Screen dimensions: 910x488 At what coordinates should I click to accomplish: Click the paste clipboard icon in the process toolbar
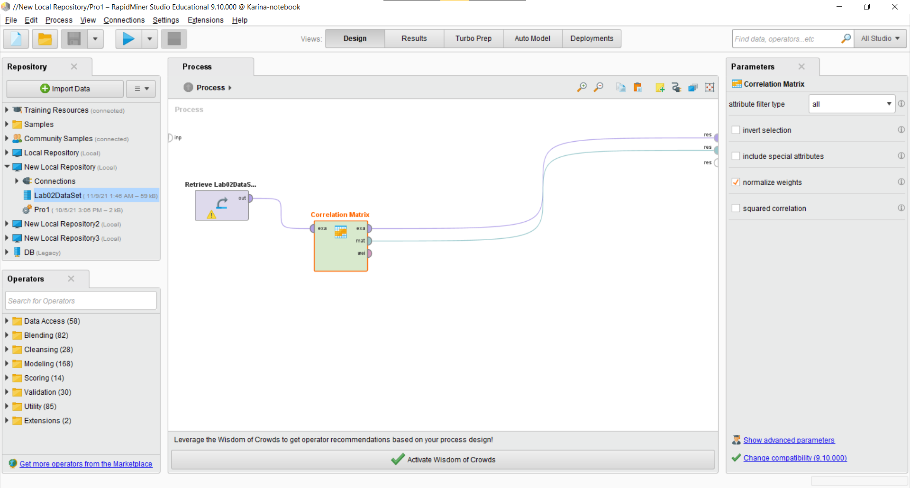[x=637, y=87]
